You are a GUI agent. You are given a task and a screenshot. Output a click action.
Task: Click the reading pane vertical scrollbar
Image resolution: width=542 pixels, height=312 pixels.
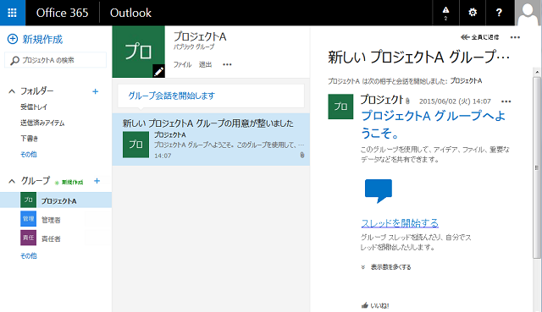coord(536,167)
